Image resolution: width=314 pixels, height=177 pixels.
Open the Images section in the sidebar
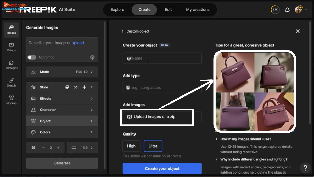click(12, 30)
